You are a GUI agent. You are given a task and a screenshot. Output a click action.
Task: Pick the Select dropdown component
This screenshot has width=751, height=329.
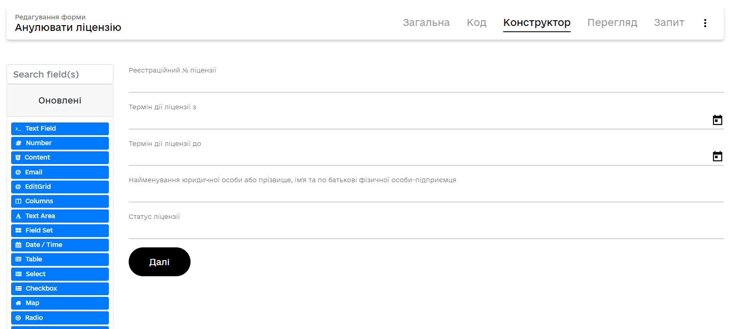pos(60,274)
